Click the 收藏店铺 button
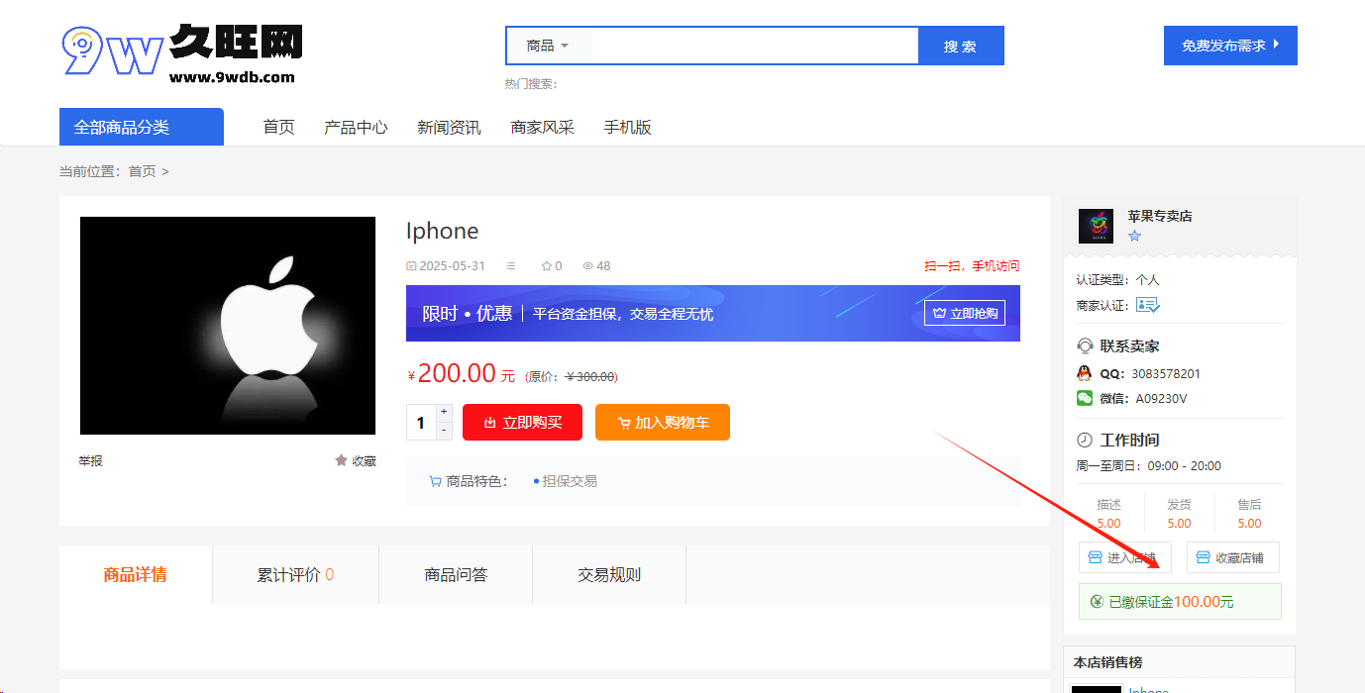Screen dimensions: 1365x693 pos(1233,557)
